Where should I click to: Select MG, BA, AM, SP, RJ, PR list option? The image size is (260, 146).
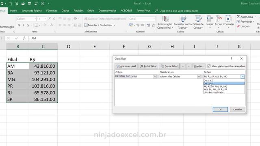pos(224,89)
